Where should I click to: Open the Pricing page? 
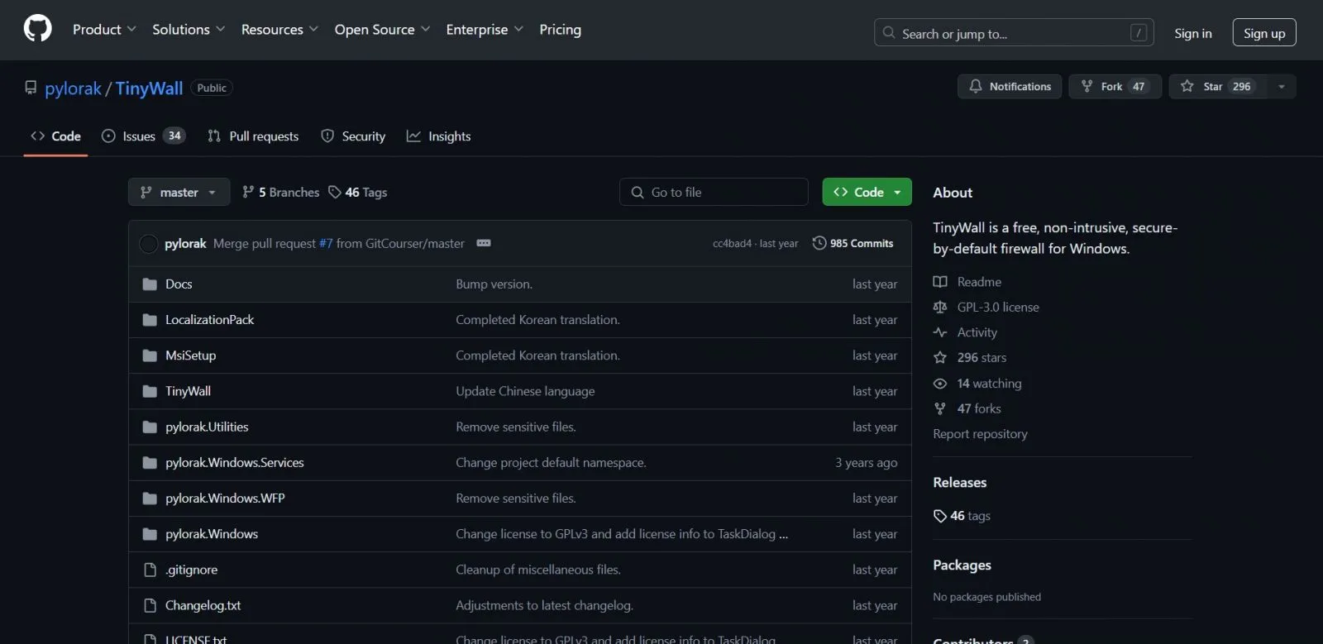tap(561, 30)
